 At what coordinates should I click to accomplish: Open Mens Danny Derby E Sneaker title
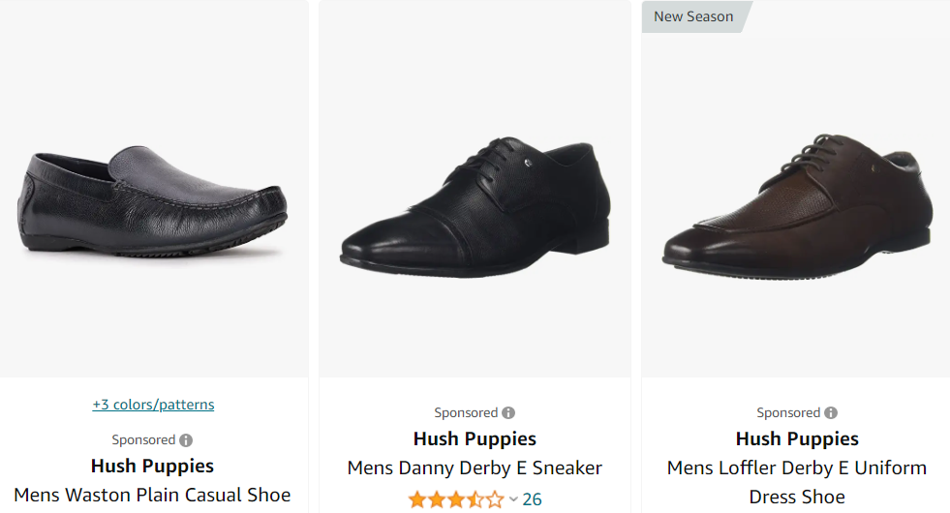[475, 468]
